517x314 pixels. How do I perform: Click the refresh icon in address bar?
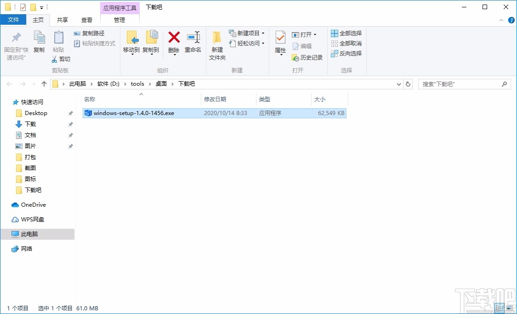tap(408, 84)
